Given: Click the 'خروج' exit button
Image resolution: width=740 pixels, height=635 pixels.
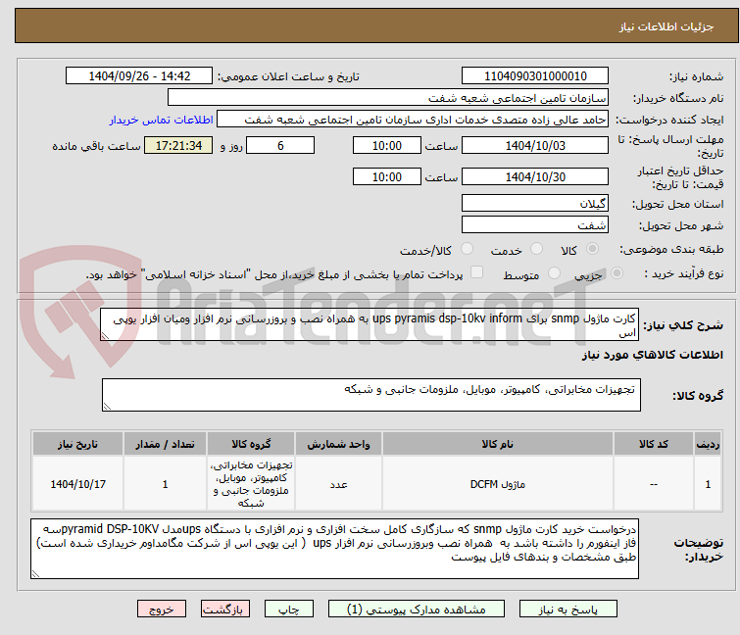Looking at the screenshot, I should (x=162, y=610).
